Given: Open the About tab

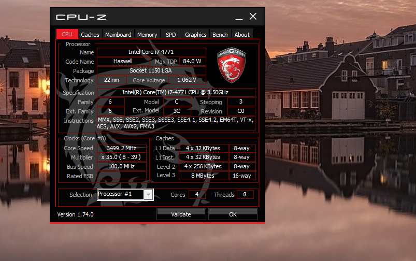Looking at the screenshot, I should click(x=242, y=35).
